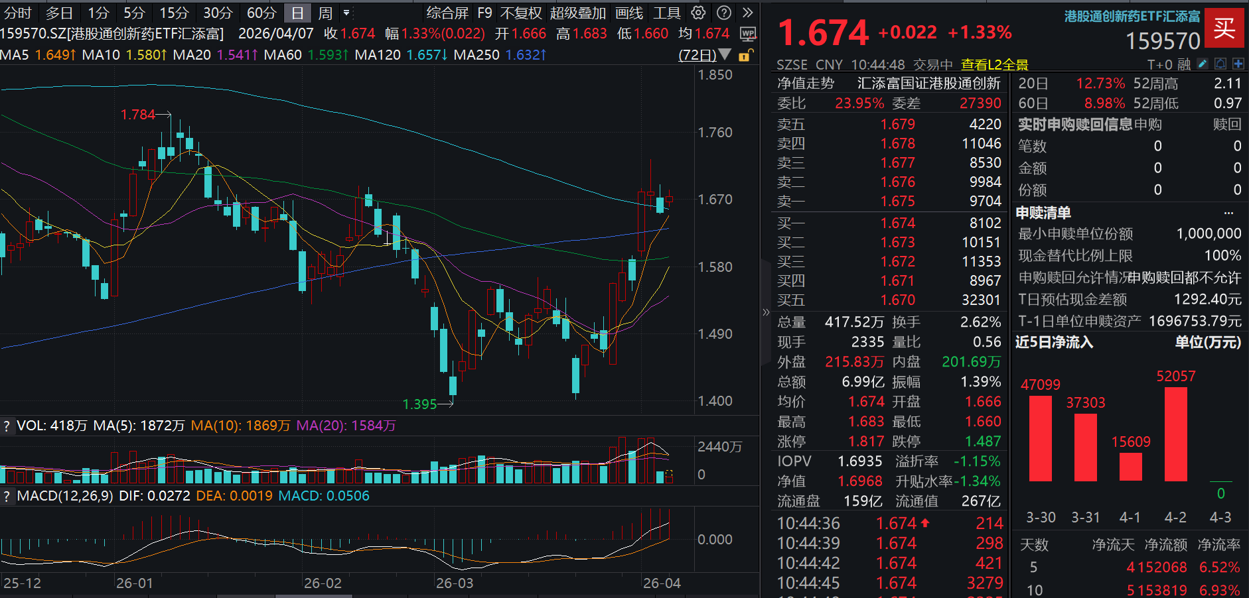This screenshot has width=1249, height=598.
Task: Open the more timeframes dropdown arrow
Action: pyautogui.click(x=346, y=13)
